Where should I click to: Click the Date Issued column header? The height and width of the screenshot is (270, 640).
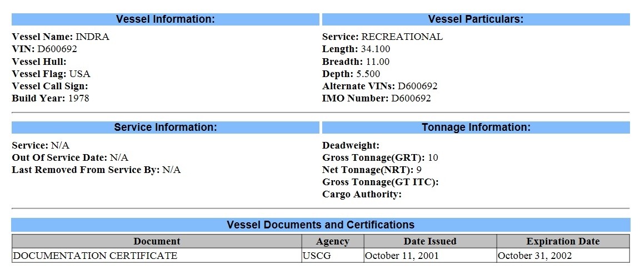(430, 241)
